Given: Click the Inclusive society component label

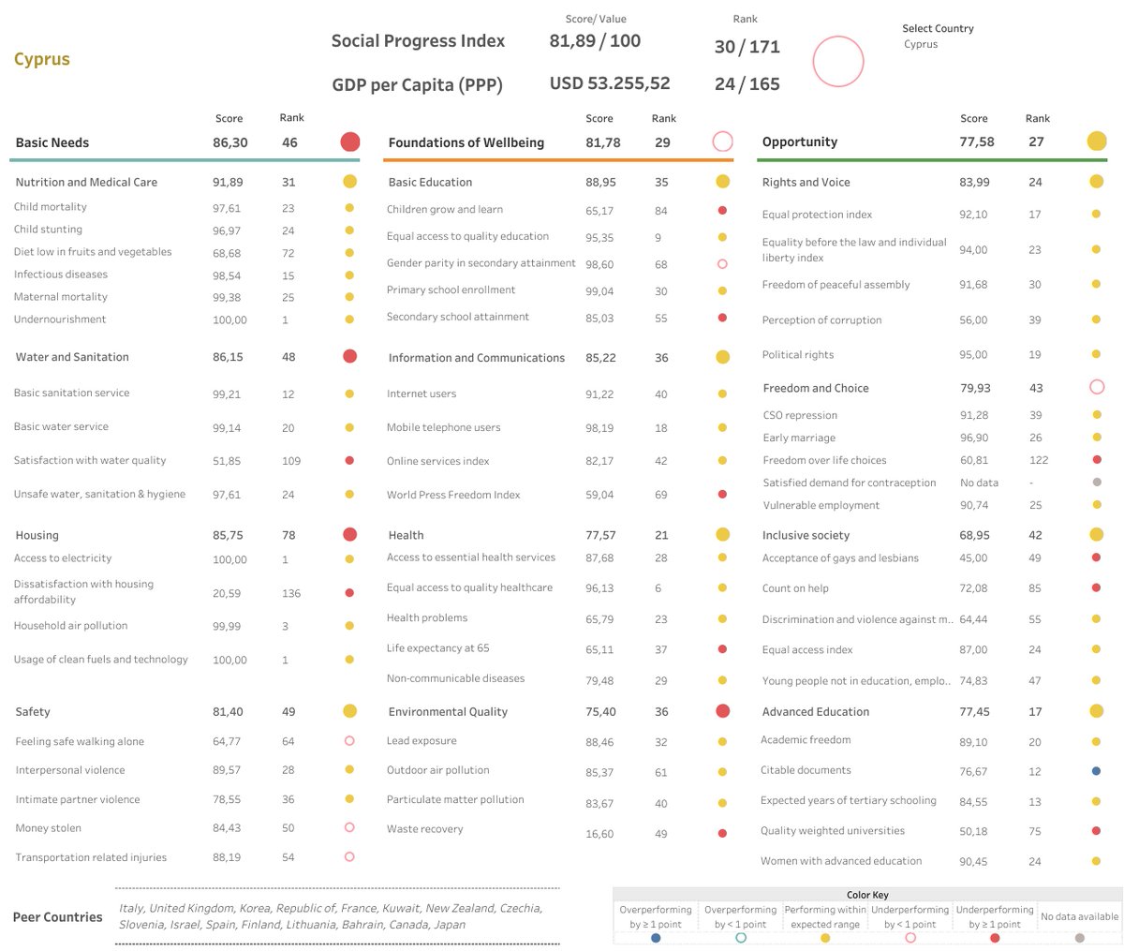Looking at the screenshot, I should [x=806, y=535].
